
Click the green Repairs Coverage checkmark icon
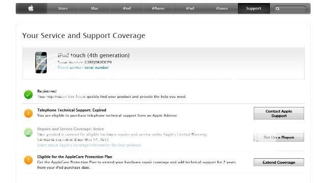pyautogui.click(x=29, y=132)
